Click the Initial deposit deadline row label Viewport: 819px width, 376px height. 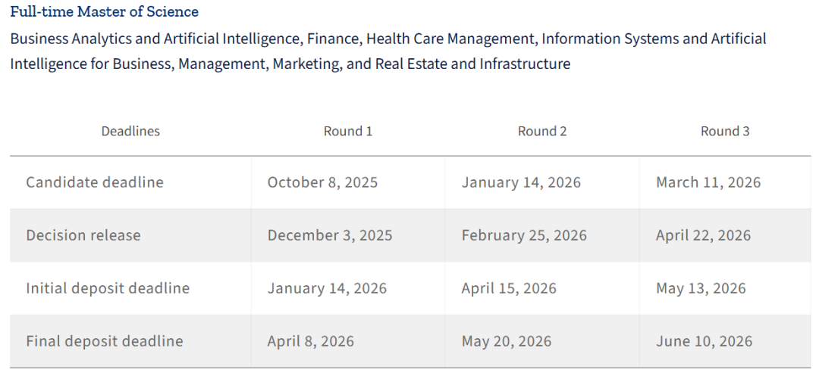point(108,288)
